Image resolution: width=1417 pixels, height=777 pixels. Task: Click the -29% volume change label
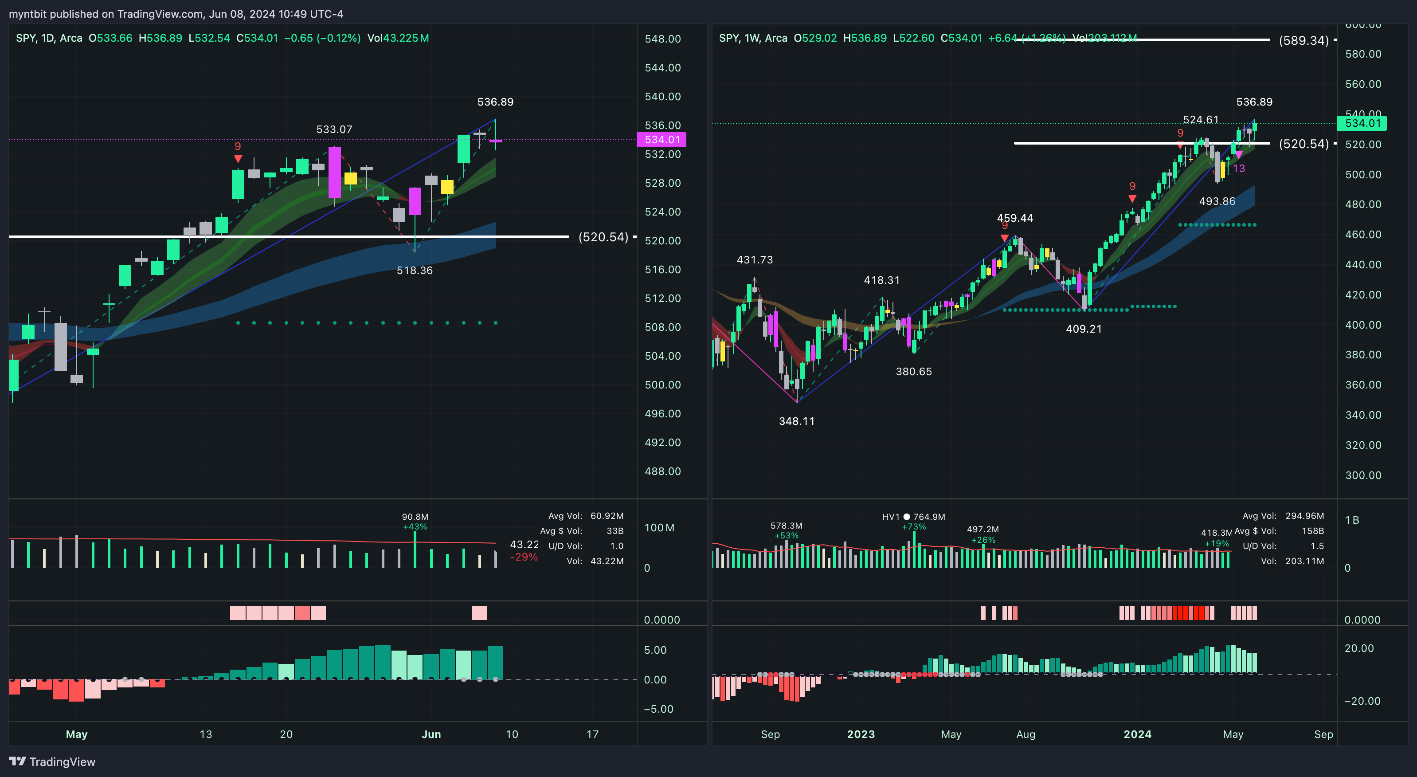click(x=524, y=557)
